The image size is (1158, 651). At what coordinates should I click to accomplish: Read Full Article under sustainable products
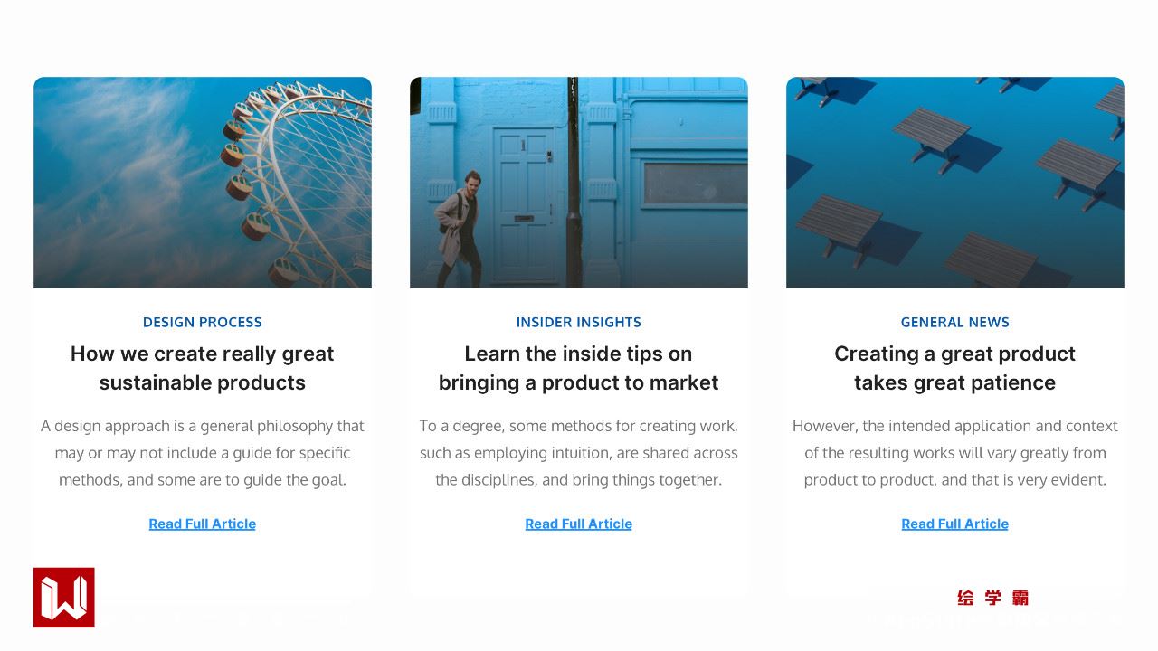(203, 524)
